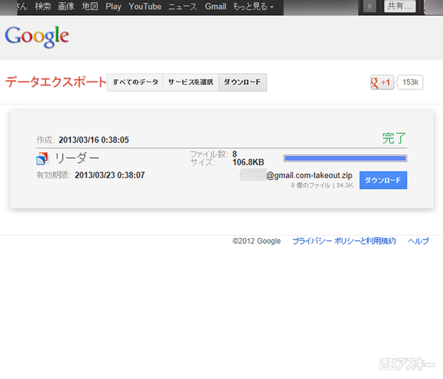This screenshot has height=379, width=443.
Task: Open the ヘルプ link in footer
Action: [x=419, y=241]
